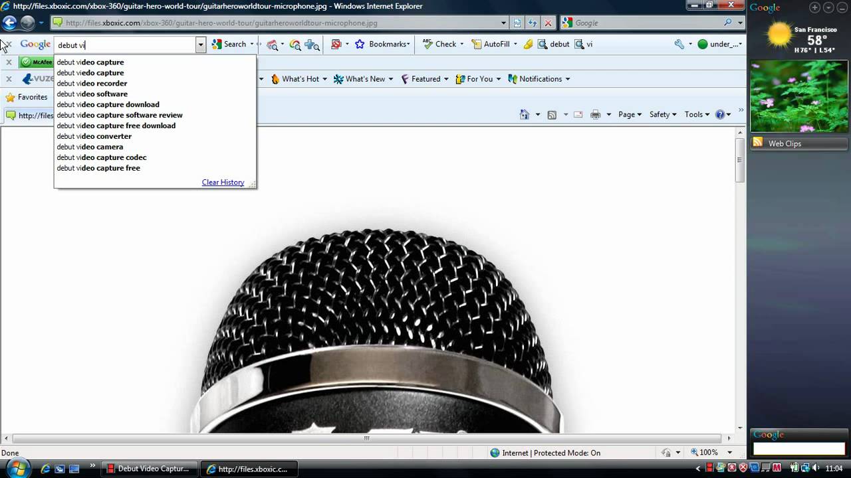Open the Featured menu
The height and width of the screenshot is (478, 851).
tap(424, 78)
